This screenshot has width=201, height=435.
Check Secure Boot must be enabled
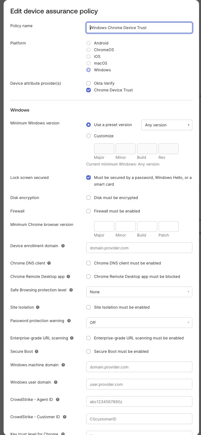pos(88,351)
